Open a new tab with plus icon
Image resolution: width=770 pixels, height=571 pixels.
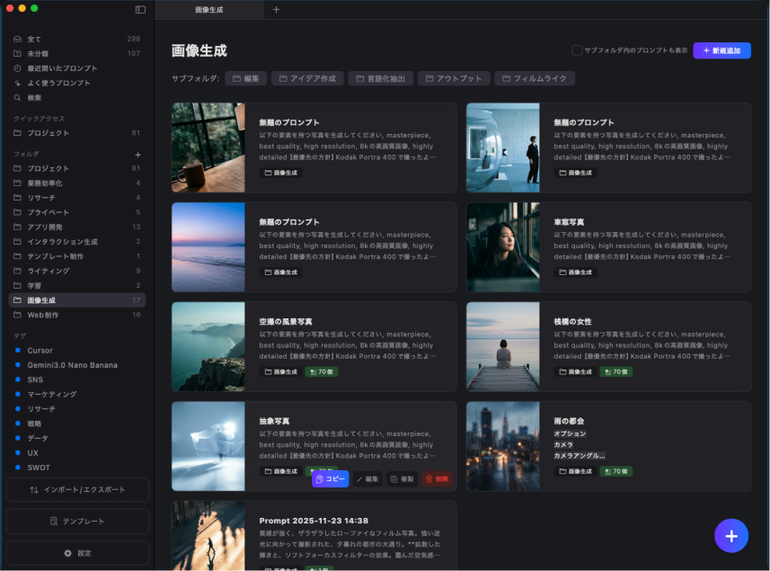pos(276,10)
